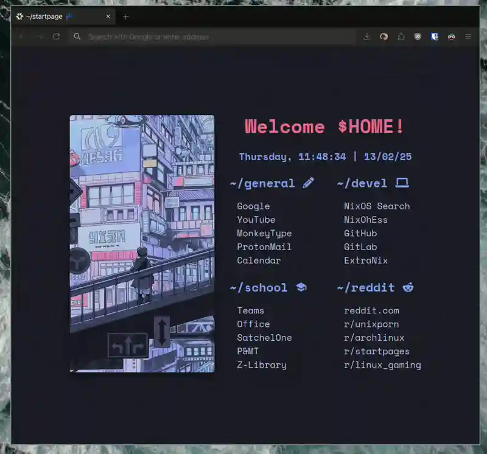This screenshot has width=487, height=454.
Task: Click the '~/school' heading text
Action: (x=259, y=288)
